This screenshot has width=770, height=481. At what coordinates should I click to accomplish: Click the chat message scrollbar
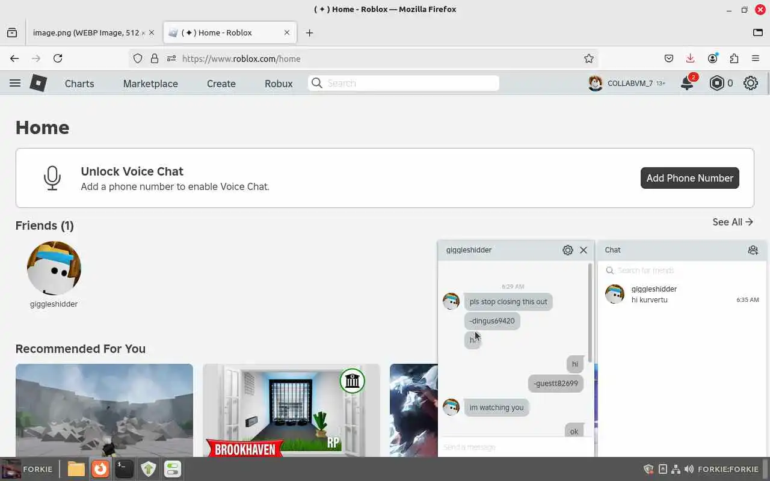pos(591,313)
